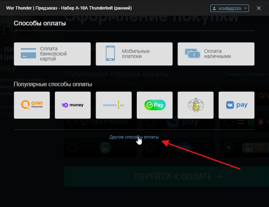
Task: Select dimmed VK pay radio in background page
Action: click(151, 122)
